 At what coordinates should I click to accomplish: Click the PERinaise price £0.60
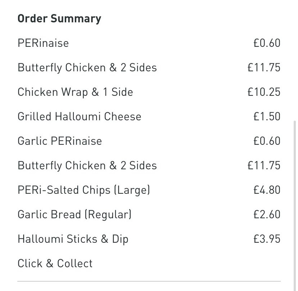(x=267, y=43)
